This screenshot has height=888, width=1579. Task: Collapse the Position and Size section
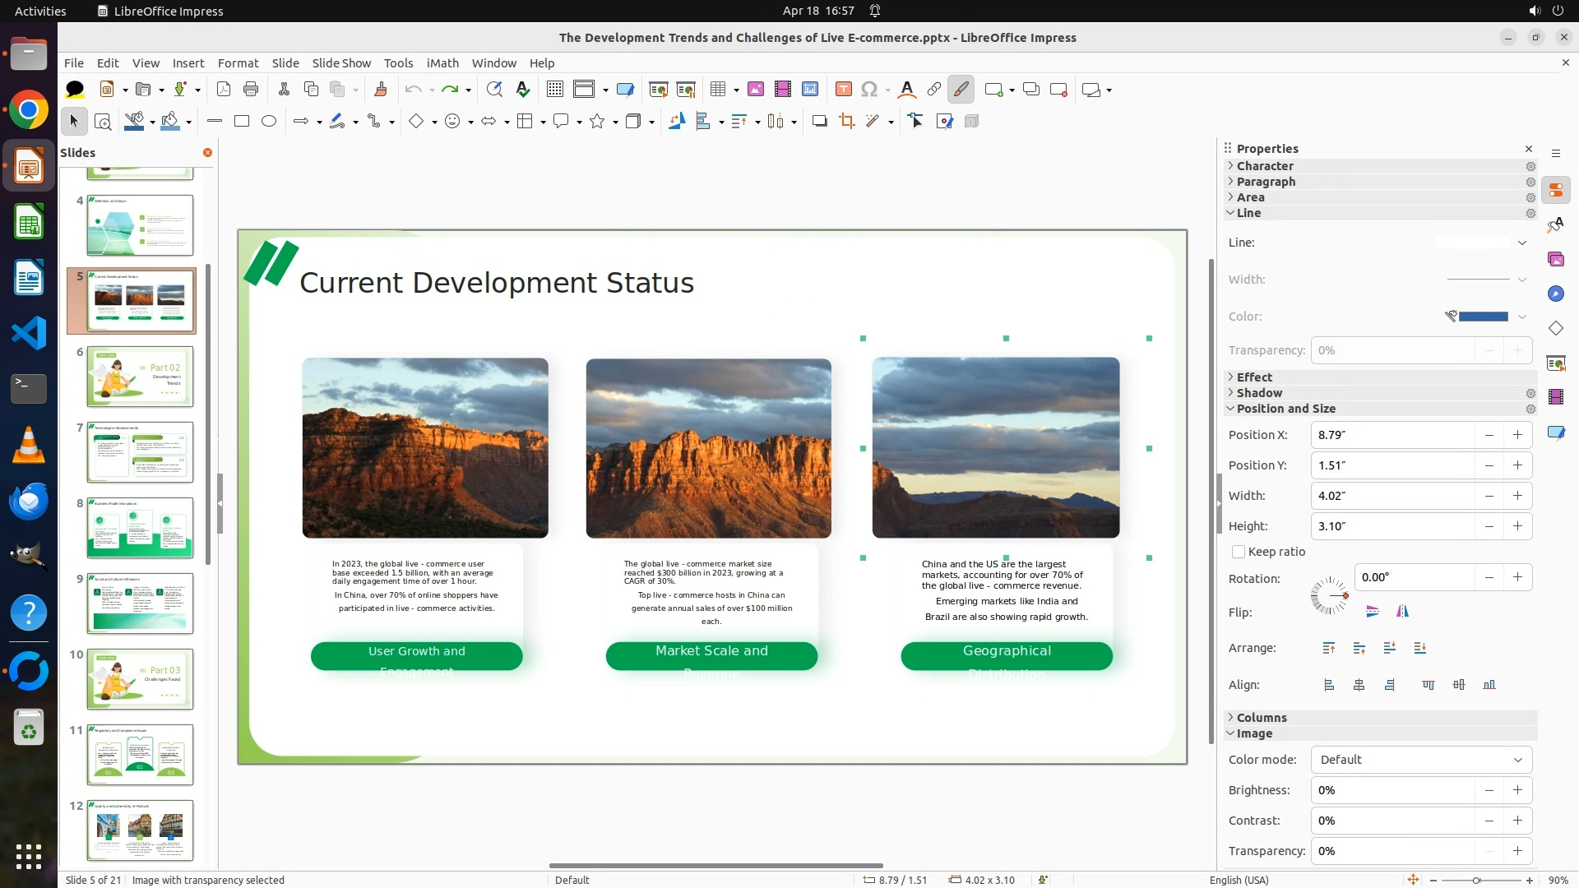pos(1285,409)
